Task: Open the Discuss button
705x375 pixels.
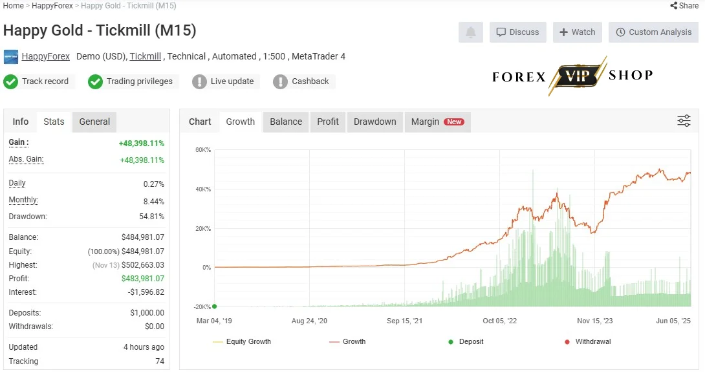Action: point(517,32)
